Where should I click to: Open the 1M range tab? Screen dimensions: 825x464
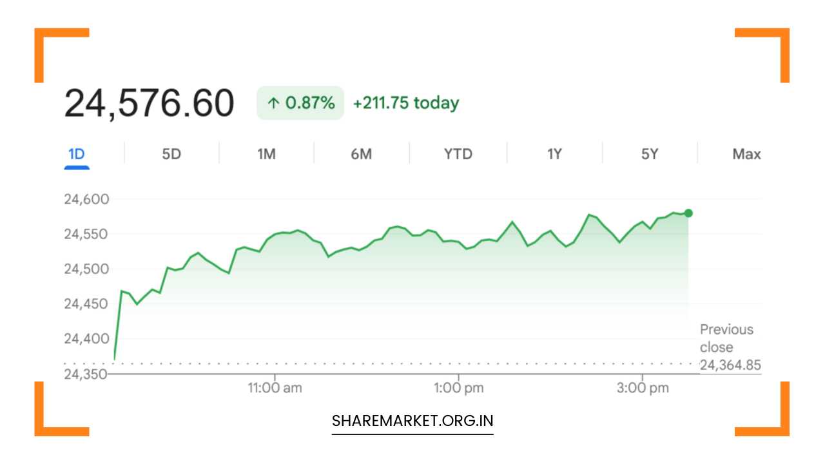pyautogui.click(x=266, y=154)
